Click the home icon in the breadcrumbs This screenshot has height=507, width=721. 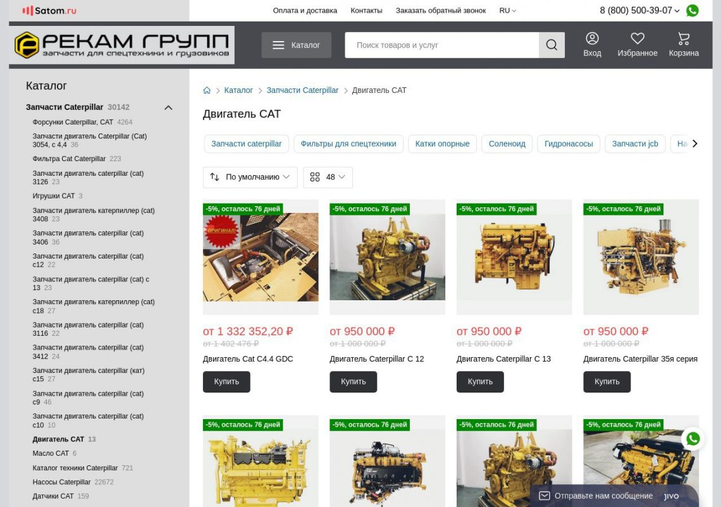pos(207,90)
